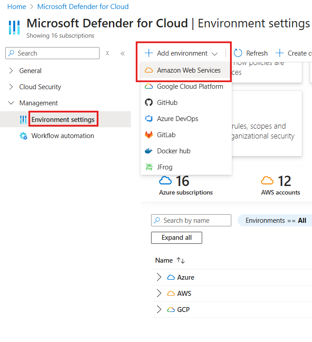This screenshot has height=342, width=312.
Task: Click the Amazon Web Services cloud icon in the menu
Action: tap(149, 70)
